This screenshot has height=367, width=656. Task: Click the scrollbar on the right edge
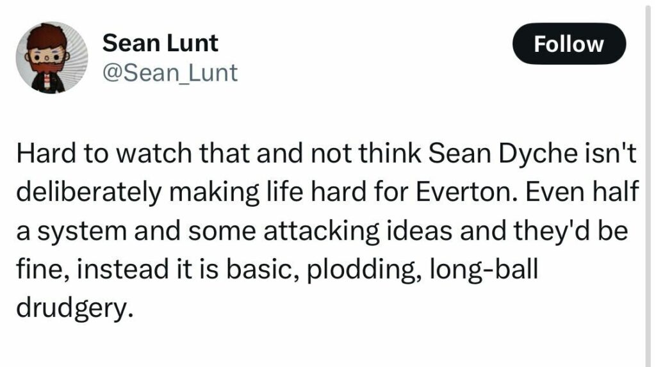[x=648, y=183]
